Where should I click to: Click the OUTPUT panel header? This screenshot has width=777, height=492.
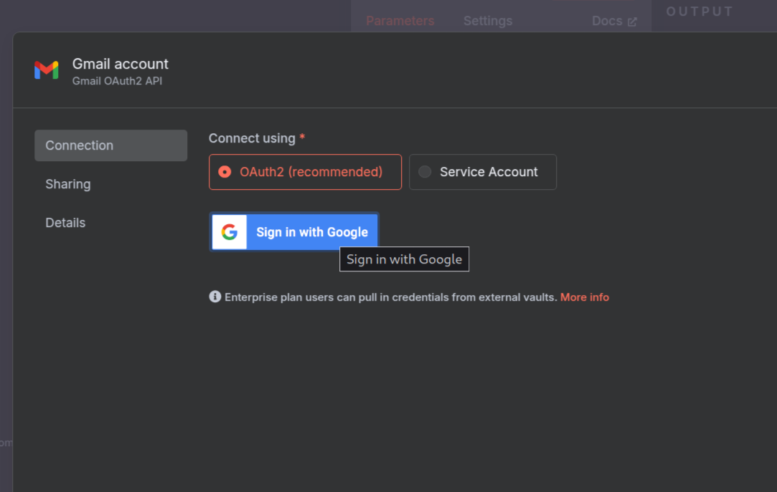pyautogui.click(x=700, y=11)
